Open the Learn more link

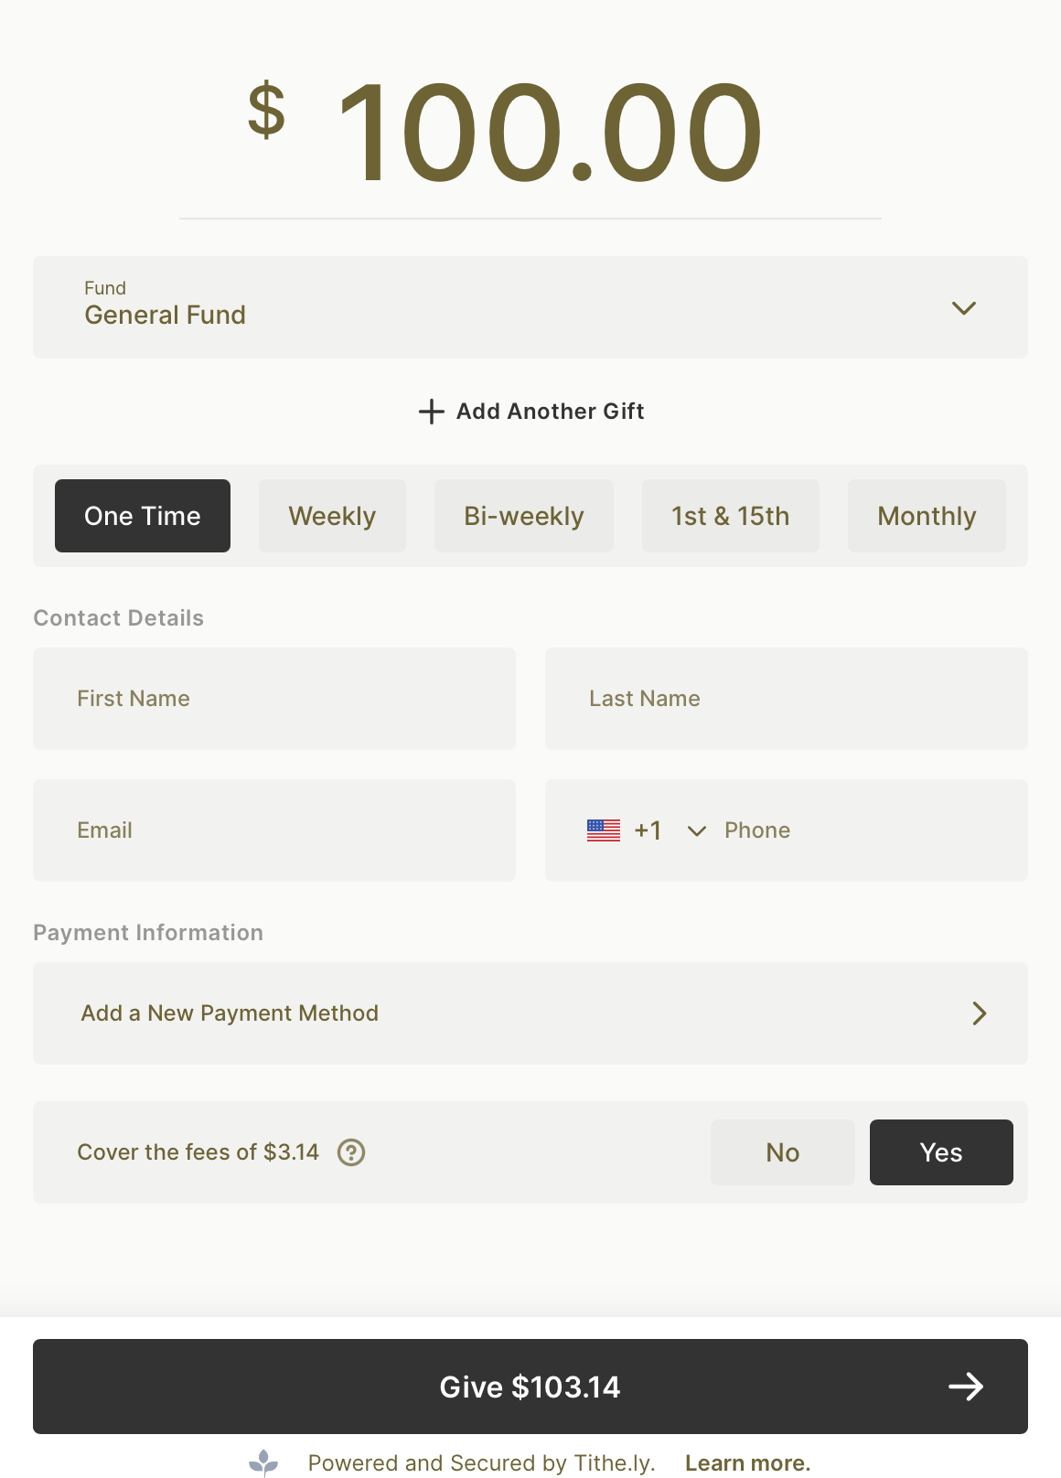click(747, 1463)
